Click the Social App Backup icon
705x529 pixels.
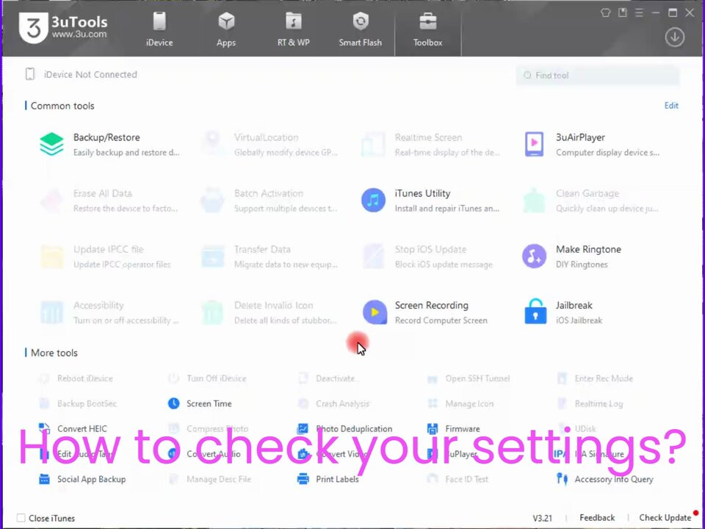(44, 479)
